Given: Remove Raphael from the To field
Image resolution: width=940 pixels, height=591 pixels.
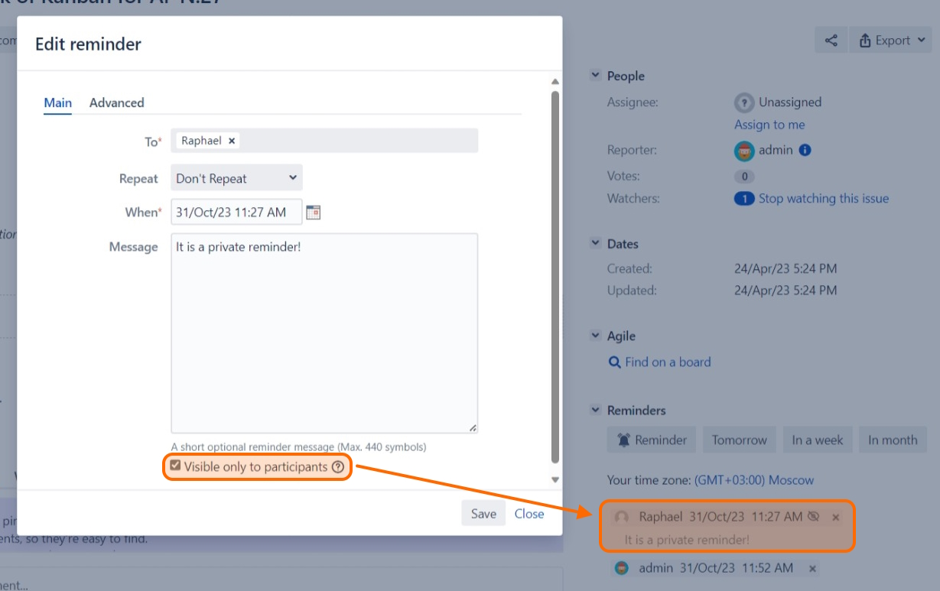Looking at the screenshot, I should (x=232, y=141).
